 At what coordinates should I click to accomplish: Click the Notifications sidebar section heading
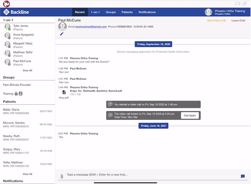click(13, 181)
